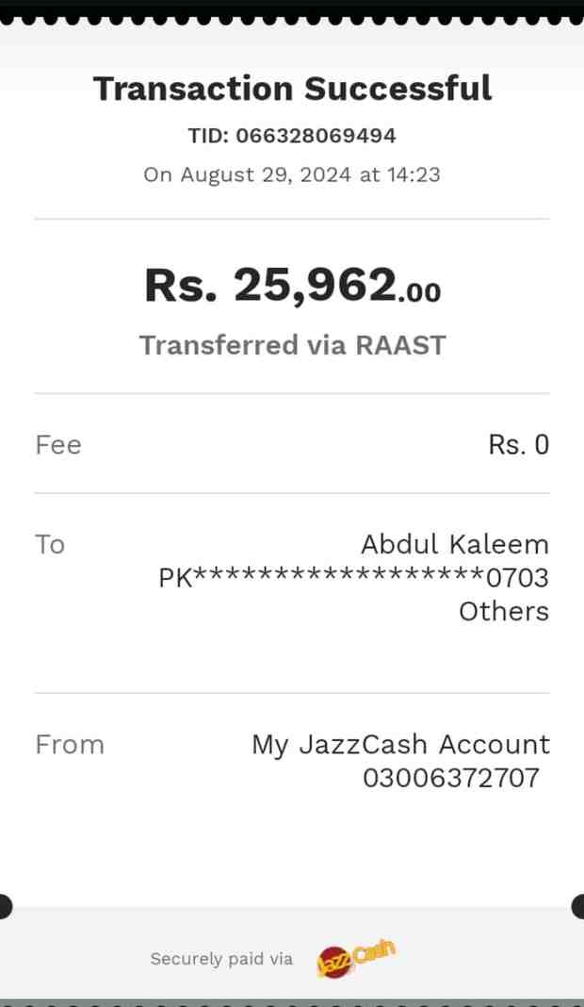Select recipient name Abdul Kaleem

454,545
